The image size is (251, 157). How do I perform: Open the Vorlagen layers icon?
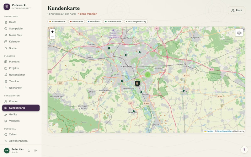point(6,121)
